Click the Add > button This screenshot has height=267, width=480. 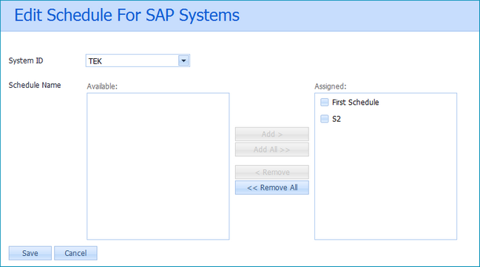(x=272, y=134)
